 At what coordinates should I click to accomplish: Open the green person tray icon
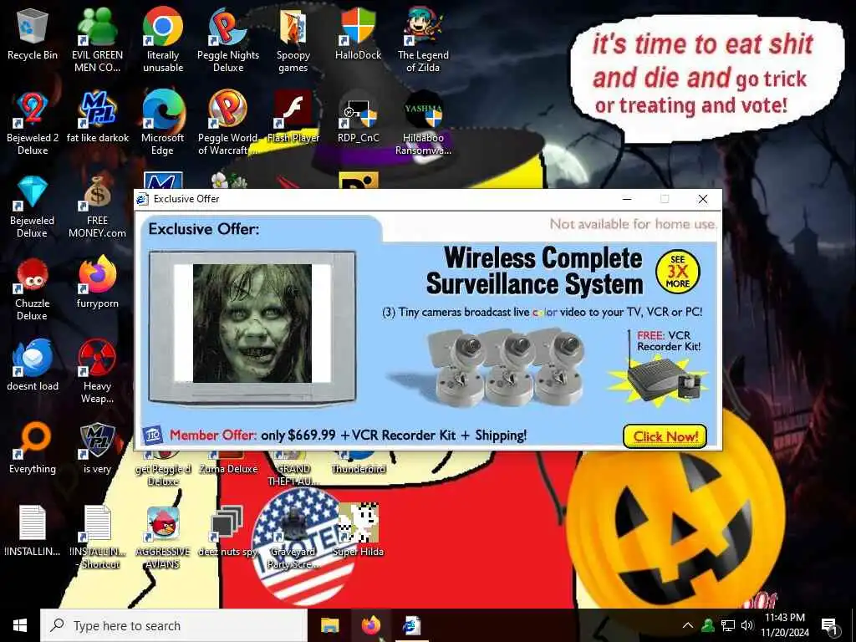tap(708, 625)
